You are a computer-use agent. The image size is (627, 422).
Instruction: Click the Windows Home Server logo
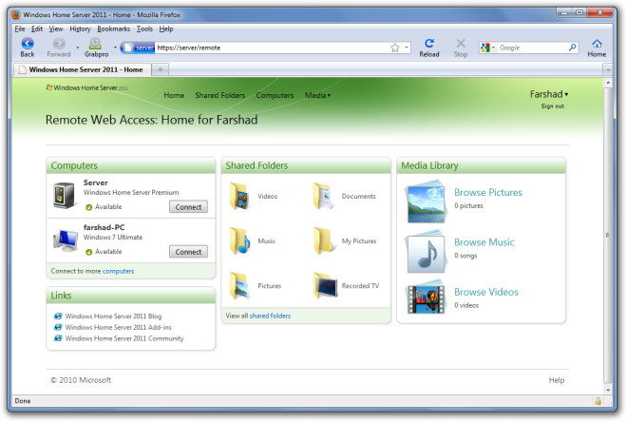pos(86,87)
